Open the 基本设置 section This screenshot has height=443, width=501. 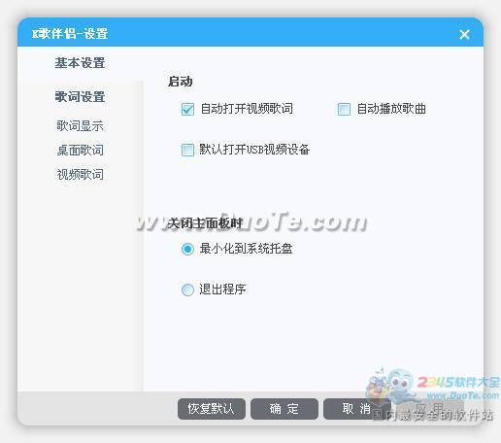coord(80,63)
